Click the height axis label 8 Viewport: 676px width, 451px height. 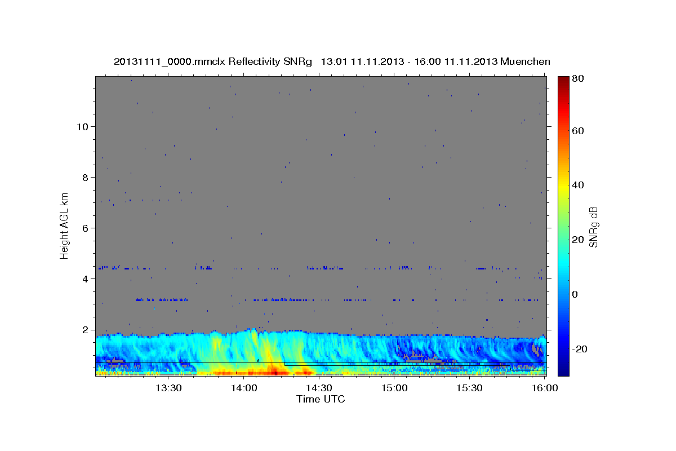pyautogui.click(x=85, y=177)
